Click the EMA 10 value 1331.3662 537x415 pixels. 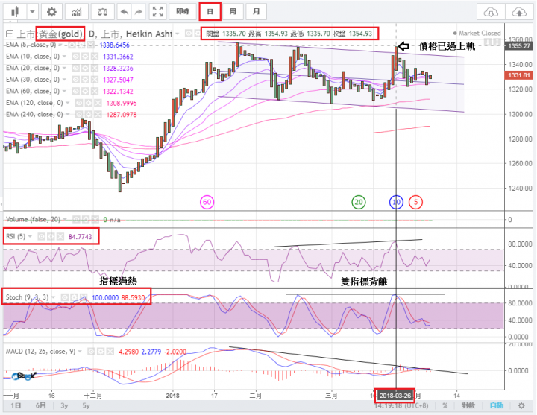[x=118, y=57]
